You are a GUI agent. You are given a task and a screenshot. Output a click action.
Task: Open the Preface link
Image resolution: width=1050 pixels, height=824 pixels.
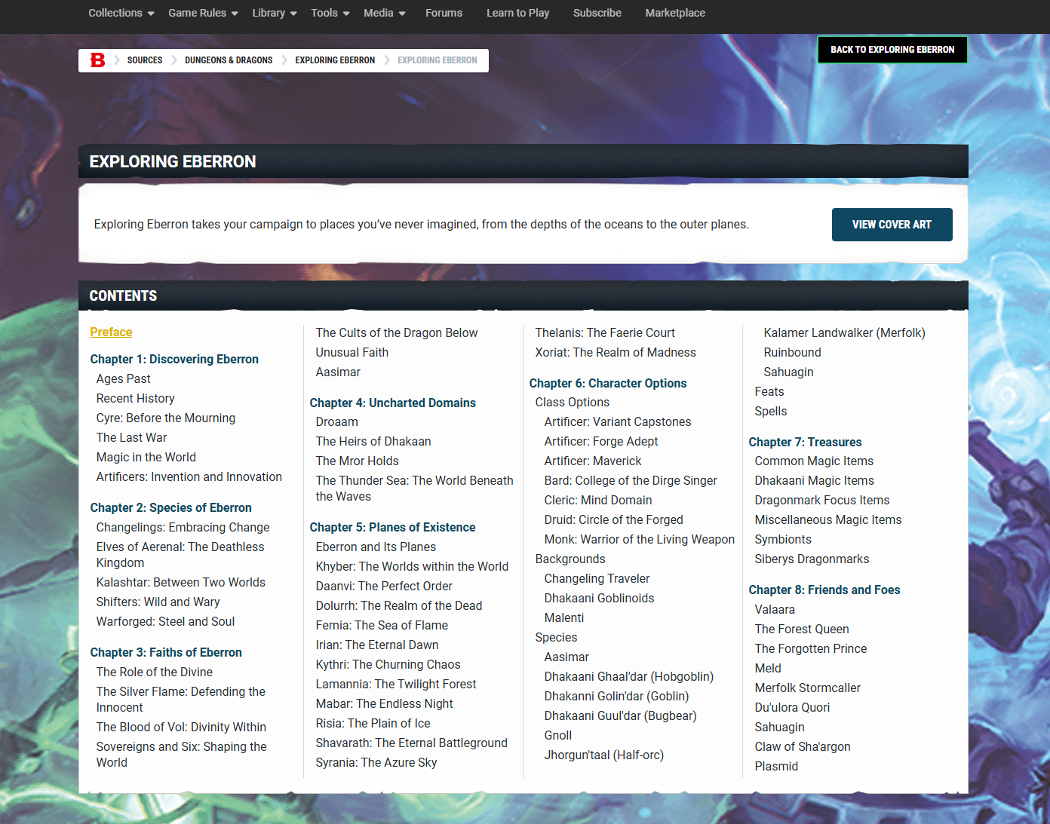(111, 332)
